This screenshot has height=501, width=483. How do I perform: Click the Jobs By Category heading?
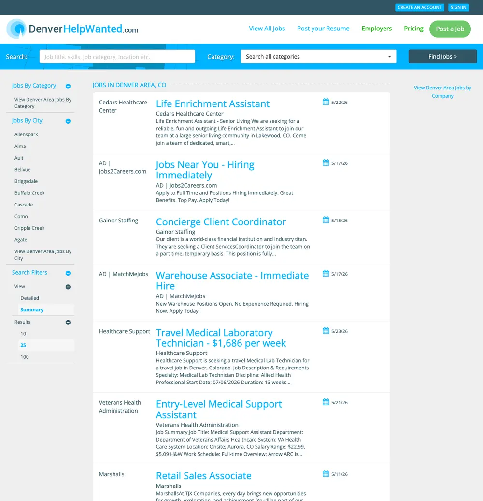pos(34,86)
